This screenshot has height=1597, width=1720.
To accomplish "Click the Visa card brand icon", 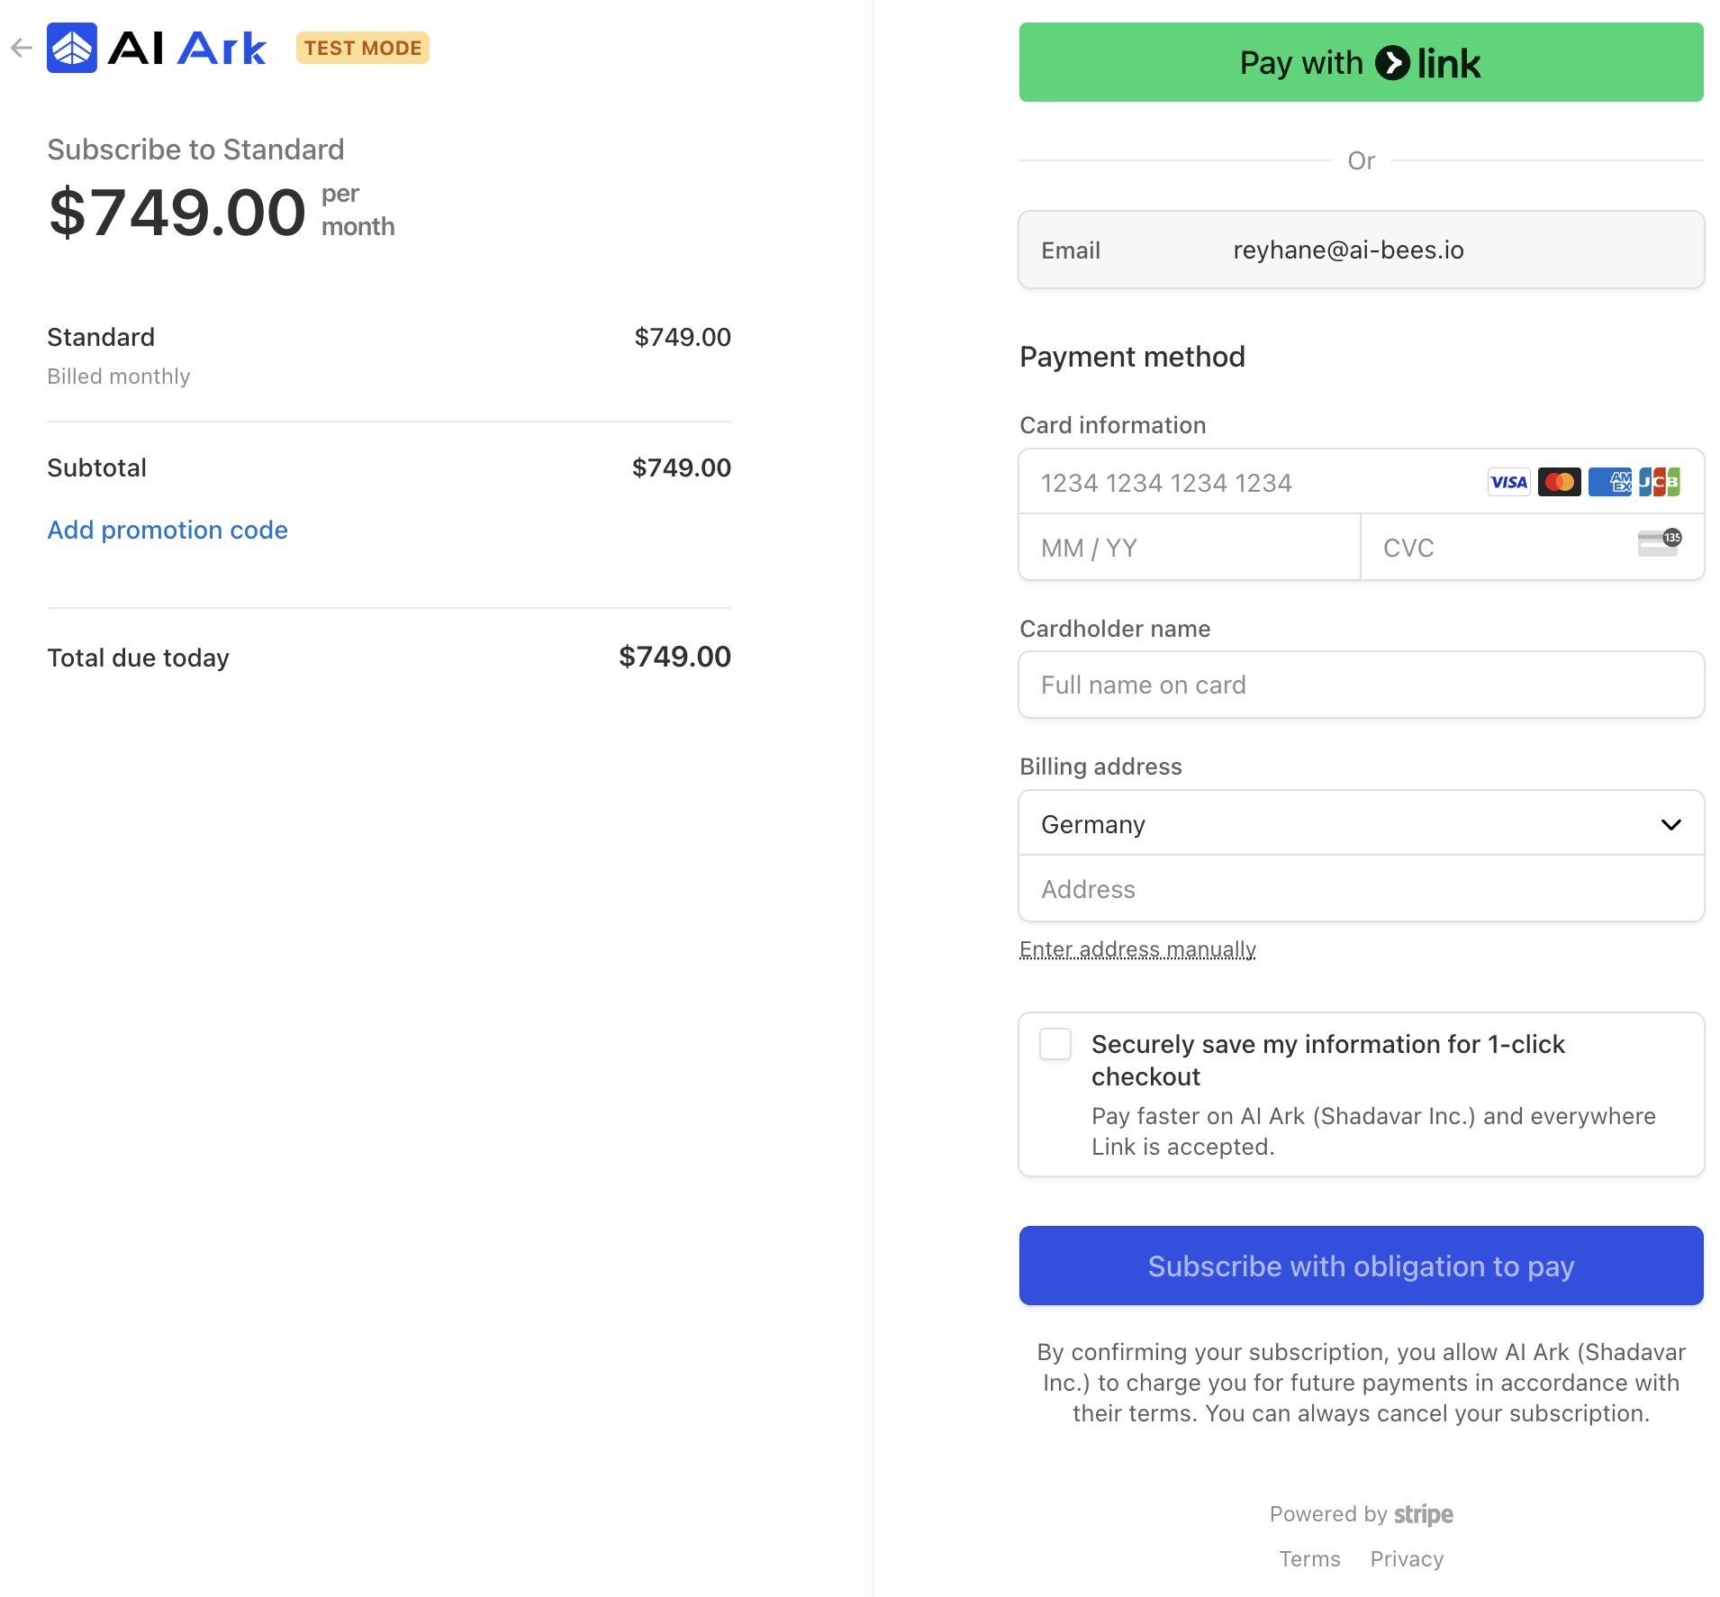I will tap(1508, 482).
